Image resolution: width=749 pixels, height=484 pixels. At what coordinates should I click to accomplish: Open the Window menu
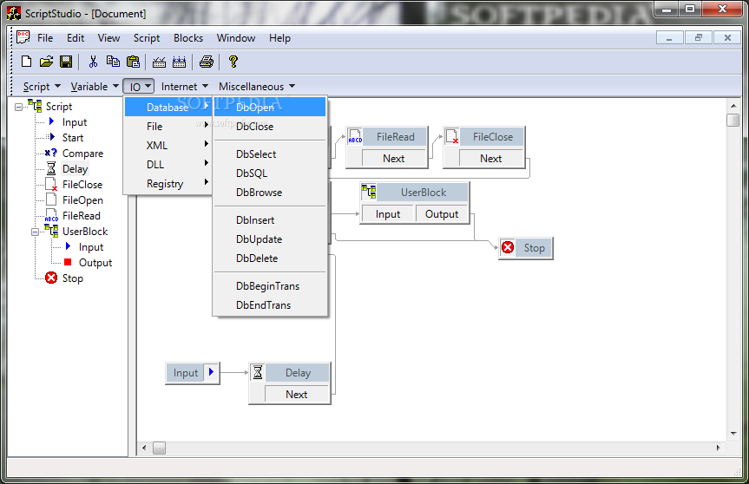tap(236, 37)
